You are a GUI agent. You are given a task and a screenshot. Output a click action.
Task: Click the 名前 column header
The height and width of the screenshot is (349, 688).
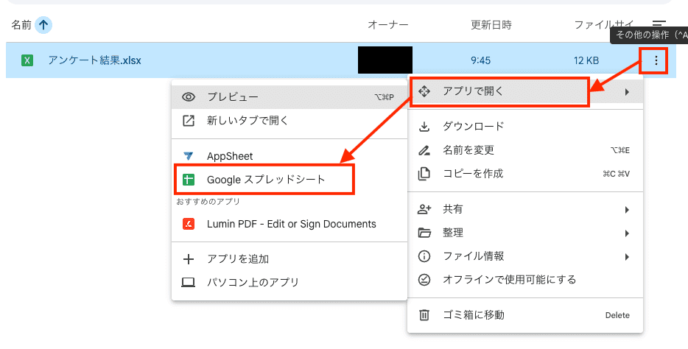(x=21, y=25)
